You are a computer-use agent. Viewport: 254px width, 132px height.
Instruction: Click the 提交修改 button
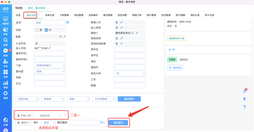click(x=129, y=99)
